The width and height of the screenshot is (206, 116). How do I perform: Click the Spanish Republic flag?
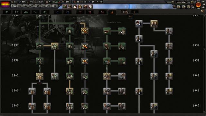point(5,4)
